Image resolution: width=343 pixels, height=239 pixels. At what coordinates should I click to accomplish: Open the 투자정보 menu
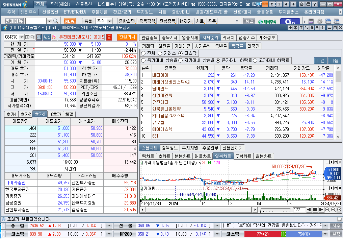tap(144, 12)
